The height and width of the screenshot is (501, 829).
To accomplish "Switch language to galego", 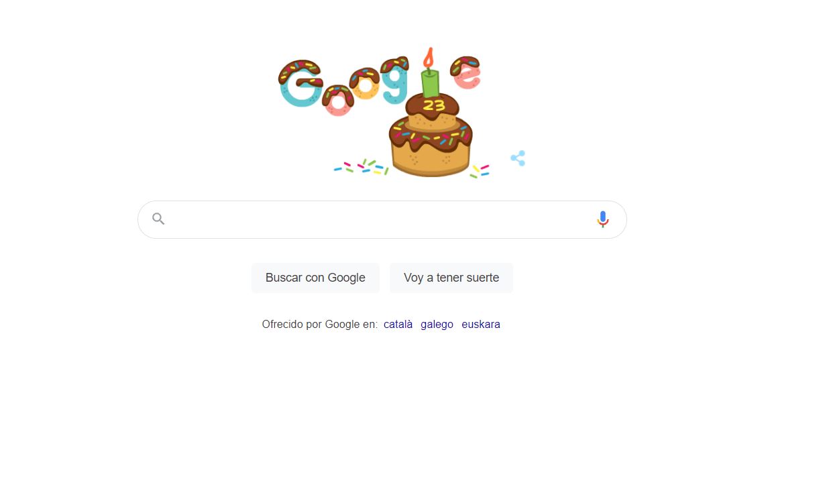I will coord(437,324).
